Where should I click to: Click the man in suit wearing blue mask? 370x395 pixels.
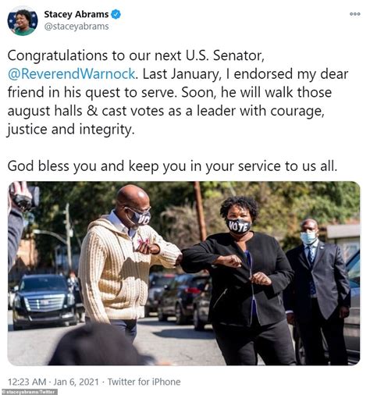click(318, 289)
